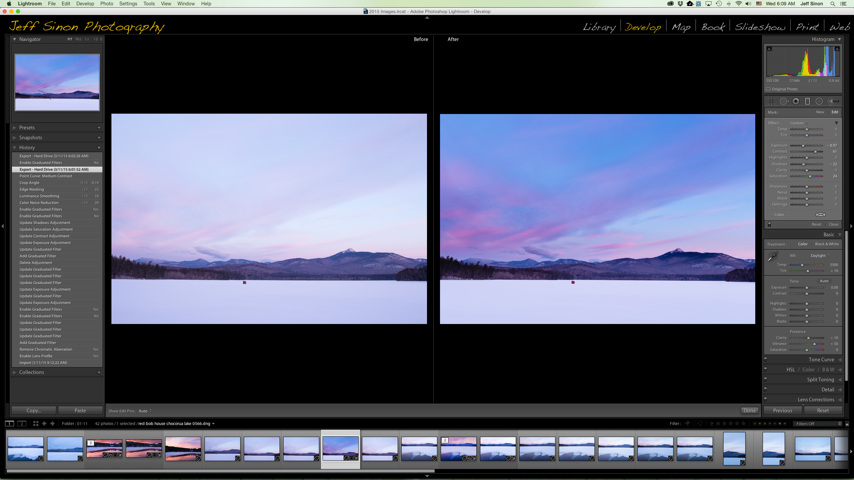Image resolution: width=854 pixels, height=480 pixels.
Task: Go back with the left arrow icon
Action: pyautogui.click(x=44, y=424)
